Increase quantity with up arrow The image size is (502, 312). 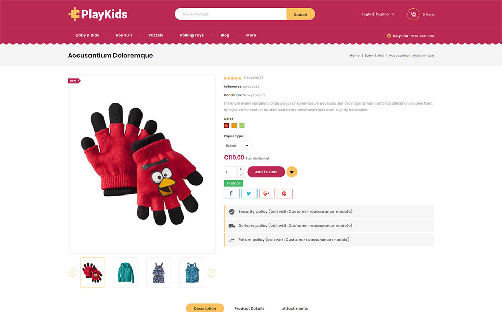241,170
